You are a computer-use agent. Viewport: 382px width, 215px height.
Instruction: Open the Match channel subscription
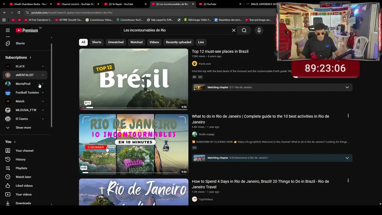(25, 101)
